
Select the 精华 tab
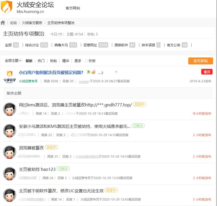(66, 61)
